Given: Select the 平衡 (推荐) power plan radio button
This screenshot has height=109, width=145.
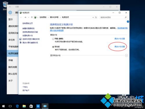Looking at the screenshot, I should (x=53, y=39).
